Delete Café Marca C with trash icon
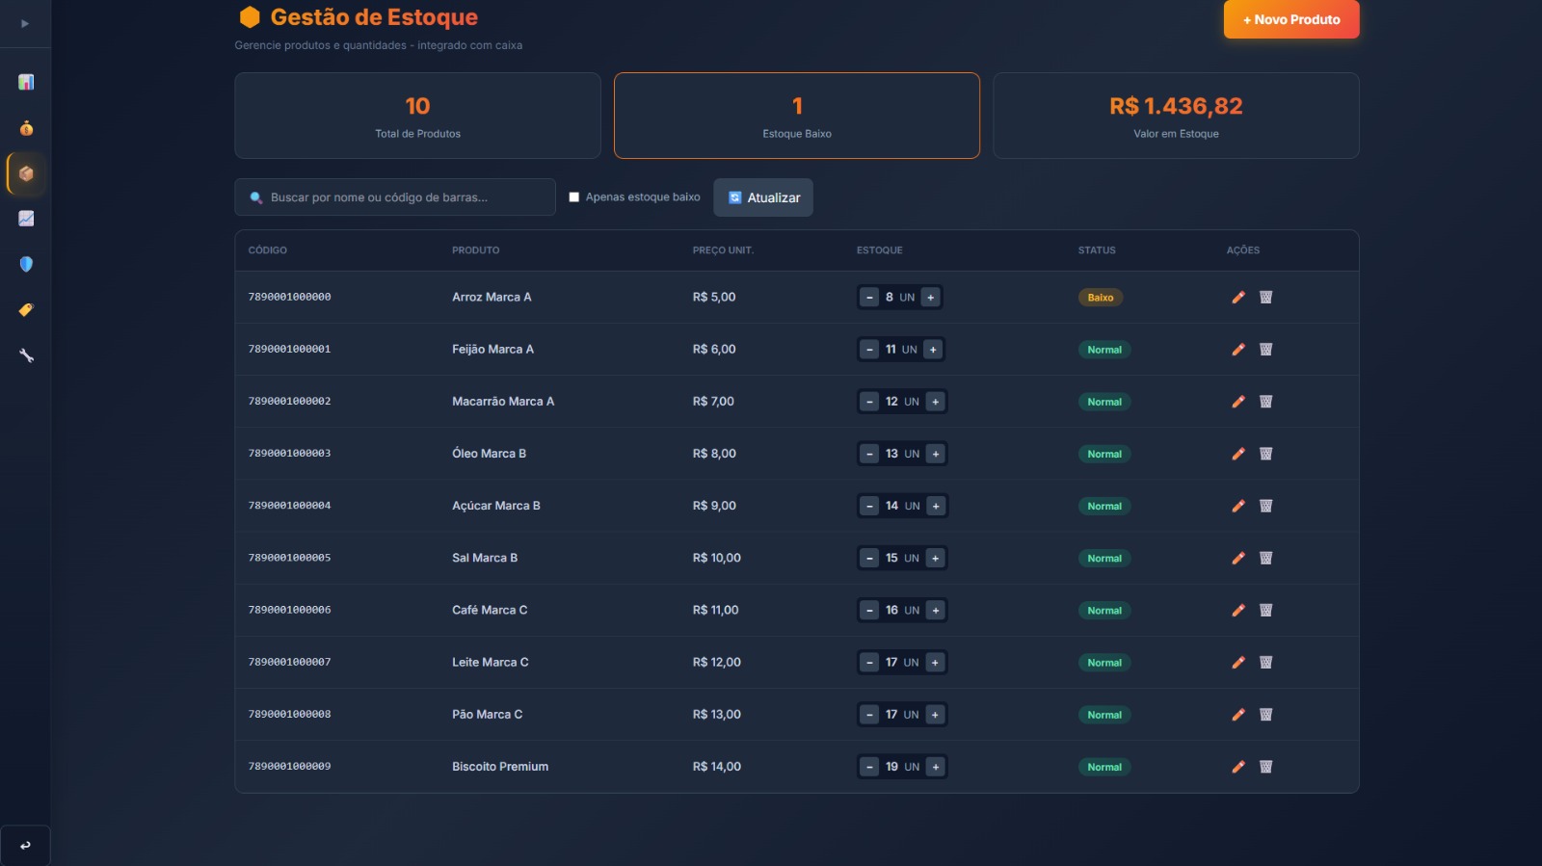This screenshot has width=1542, height=866. 1266,610
